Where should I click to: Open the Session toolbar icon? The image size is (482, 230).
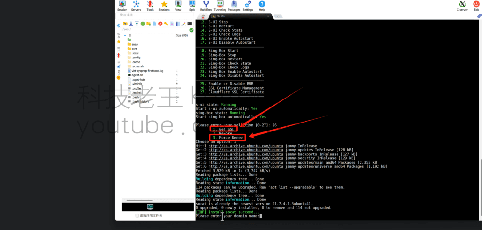pos(122,6)
